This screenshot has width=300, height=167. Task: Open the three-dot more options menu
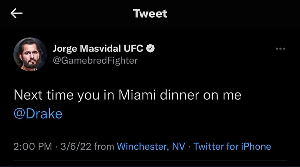tap(280, 49)
